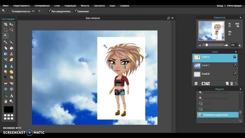Click the Слой 2 layer thumbnail

(x=197, y=57)
